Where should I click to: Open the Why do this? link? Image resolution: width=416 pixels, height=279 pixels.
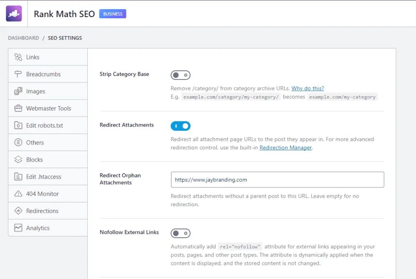tap(307, 88)
